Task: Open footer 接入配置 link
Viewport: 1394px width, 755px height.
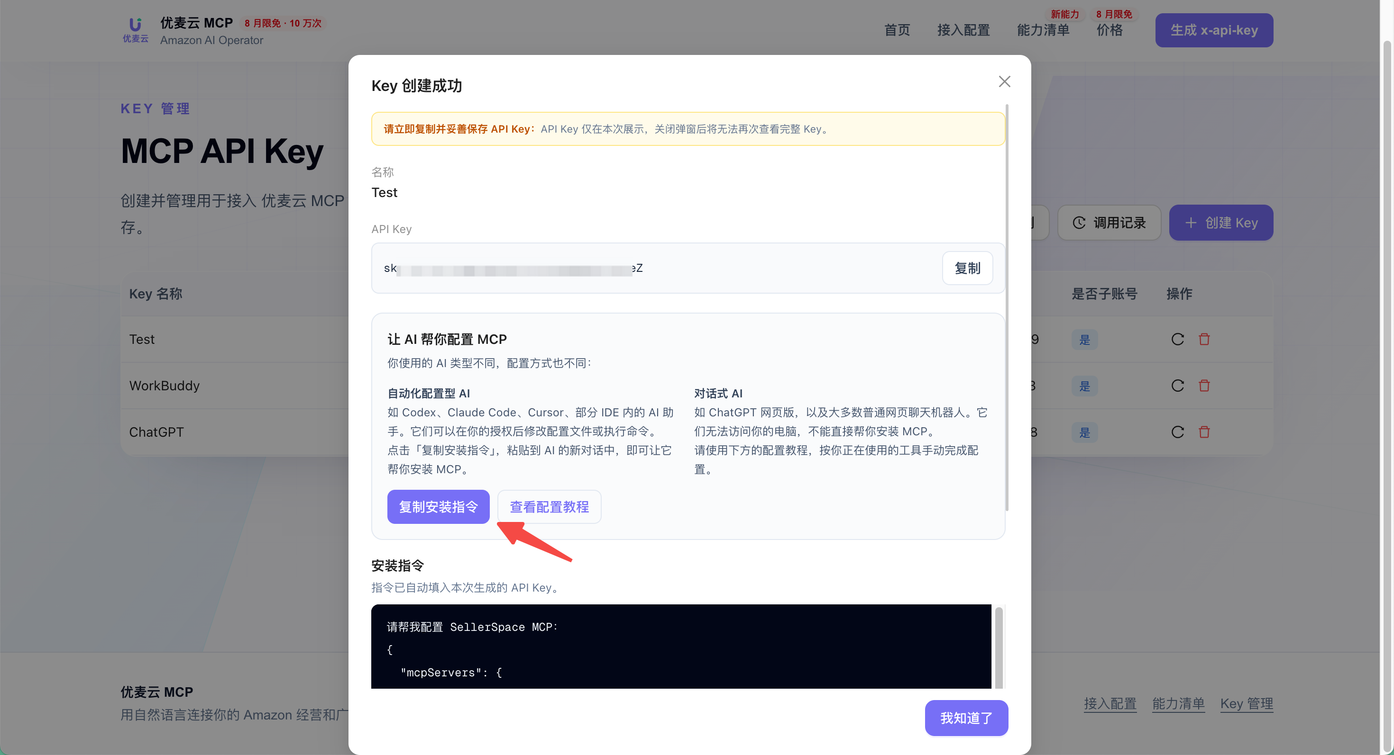Action: [1110, 704]
